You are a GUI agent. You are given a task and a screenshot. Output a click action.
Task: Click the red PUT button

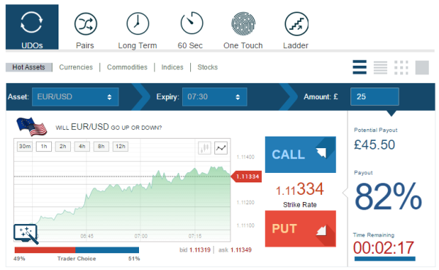tap(301, 228)
